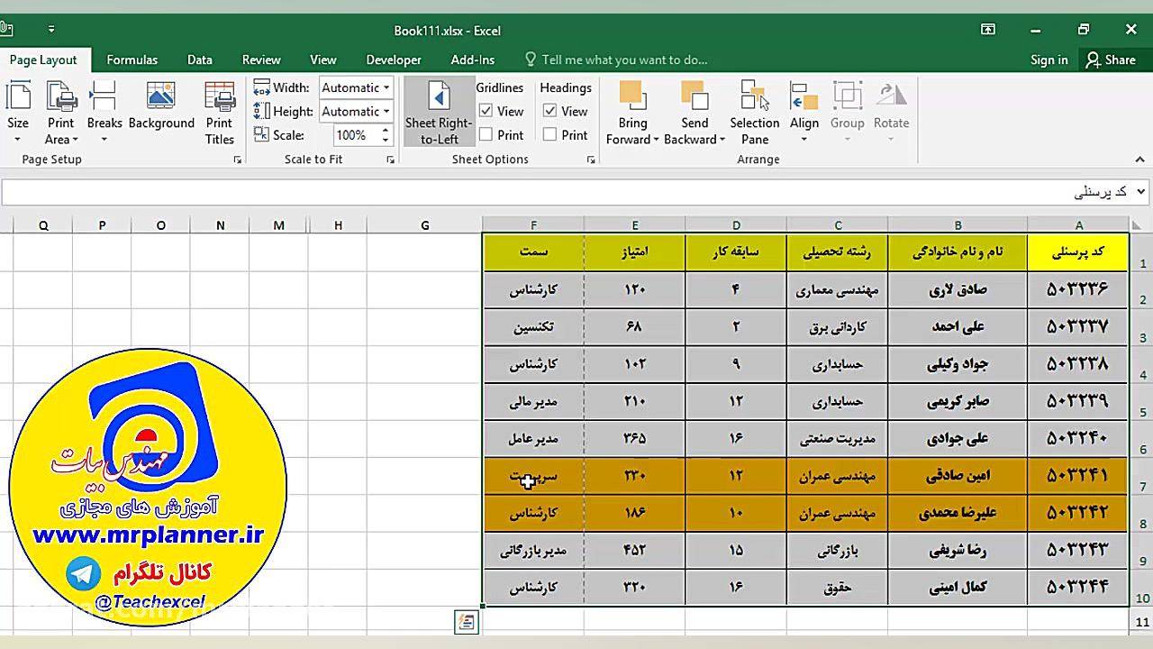
Task: Click the name cell "کمال امینی"
Action: tap(958, 587)
